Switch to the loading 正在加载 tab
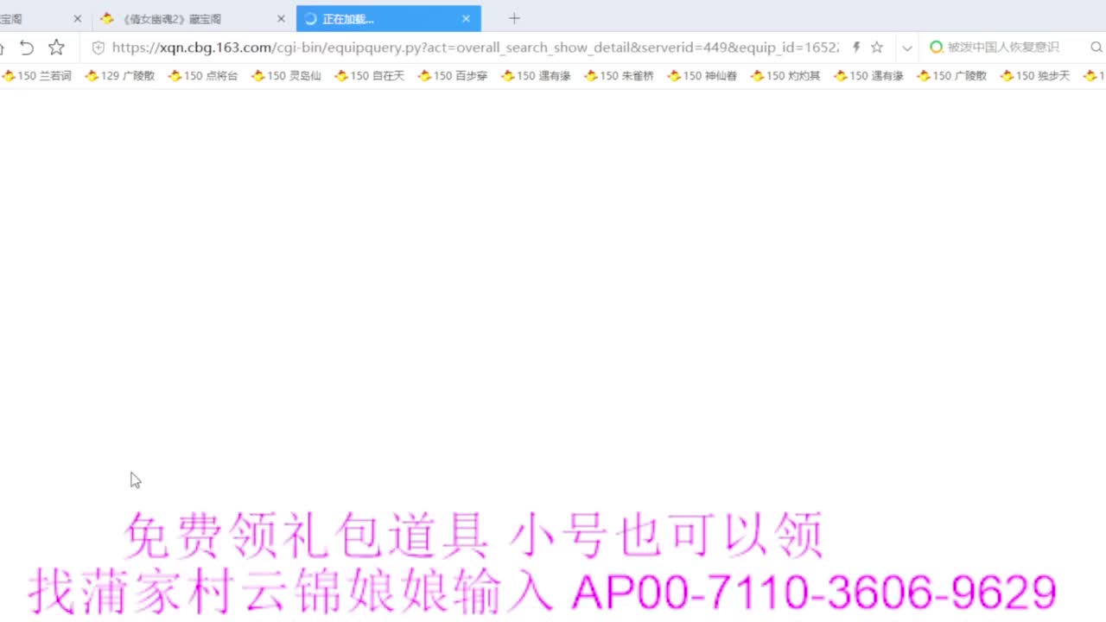Image resolution: width=1106 pixels, height=622 pixels. pyautogui.click(x=380, y=18)
